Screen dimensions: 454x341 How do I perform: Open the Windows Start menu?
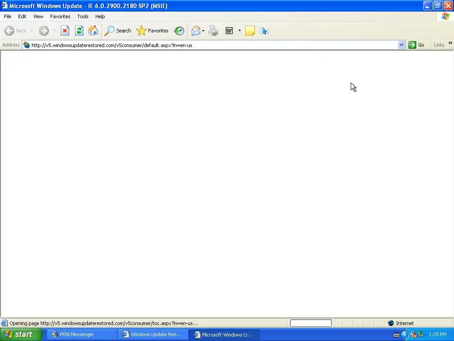(x=21, y=335)
